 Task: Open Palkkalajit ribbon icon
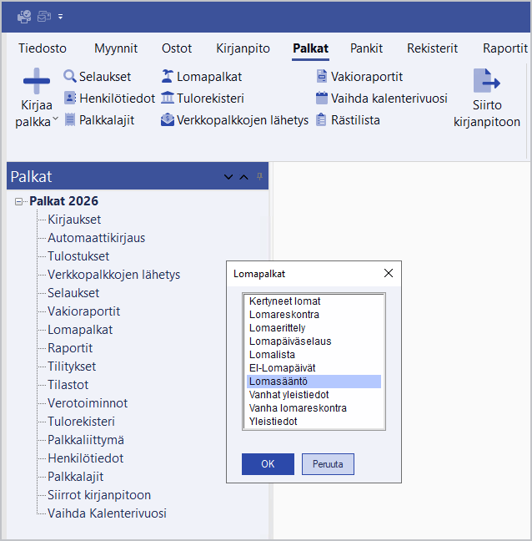(x=70, y=120)
